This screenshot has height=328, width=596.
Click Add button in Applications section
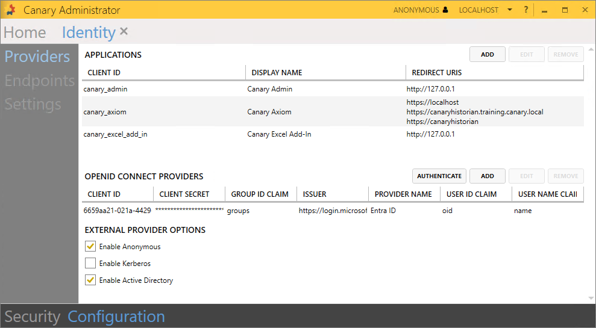click(x=487, y=55)
